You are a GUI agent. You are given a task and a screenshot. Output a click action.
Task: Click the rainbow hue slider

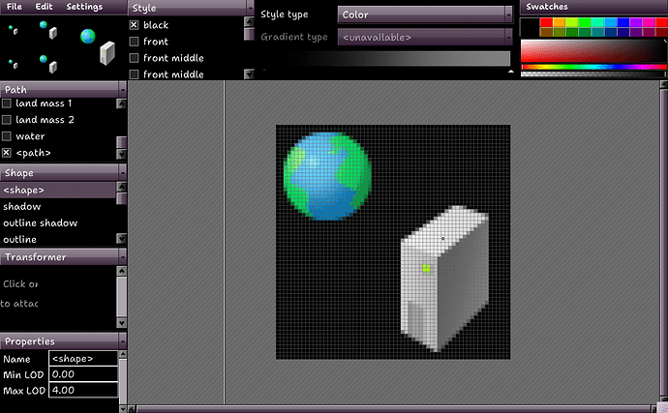click(593, 67)
